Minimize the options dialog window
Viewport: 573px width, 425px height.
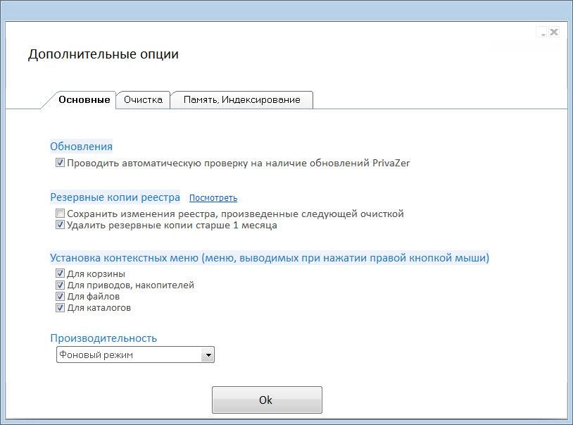click(543, 32)
